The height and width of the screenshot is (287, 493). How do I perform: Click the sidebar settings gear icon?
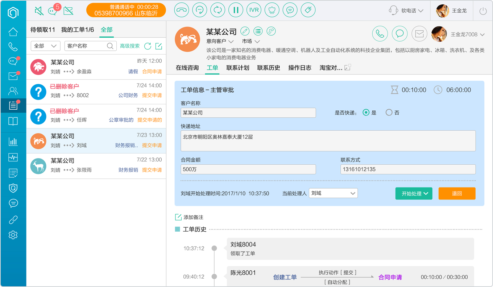[x=13, y=235]
